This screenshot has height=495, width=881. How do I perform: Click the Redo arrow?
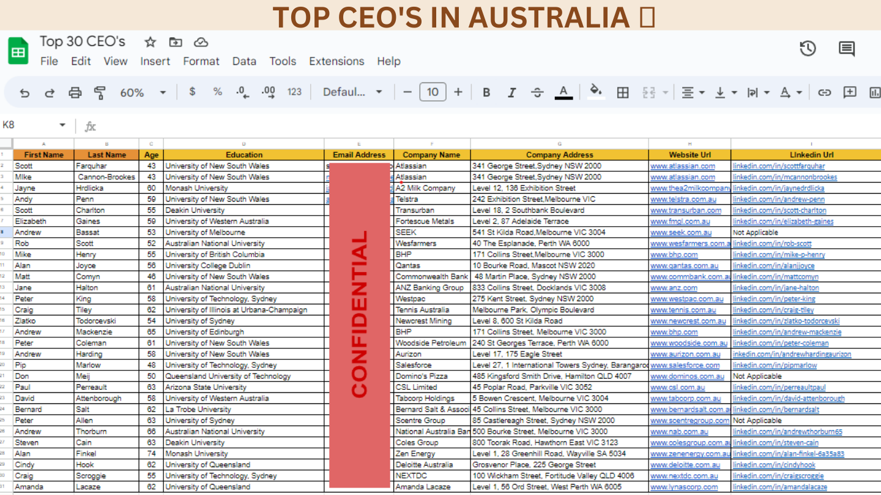click(x=50, y=93)
